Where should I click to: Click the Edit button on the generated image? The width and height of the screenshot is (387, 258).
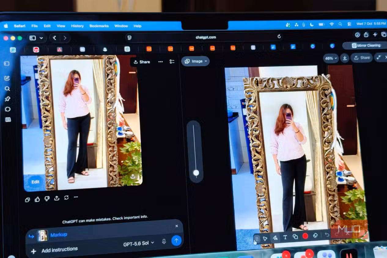pos(35,182)
